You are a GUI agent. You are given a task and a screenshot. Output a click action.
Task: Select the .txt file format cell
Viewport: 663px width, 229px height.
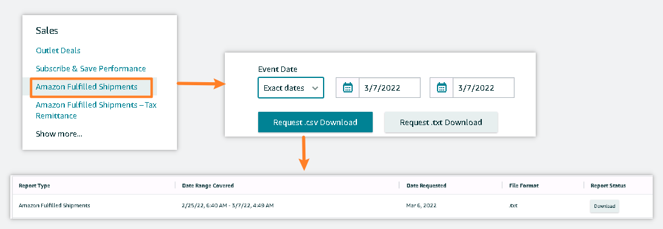coord(513,205)
